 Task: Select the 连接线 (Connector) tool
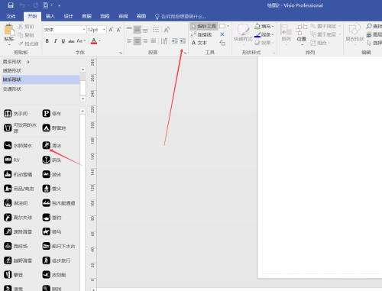[x=201, y=34]
